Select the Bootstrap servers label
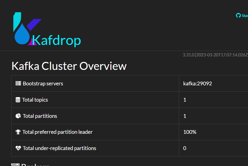The width and height of the screenshot is (248, 166). point(43,84)
